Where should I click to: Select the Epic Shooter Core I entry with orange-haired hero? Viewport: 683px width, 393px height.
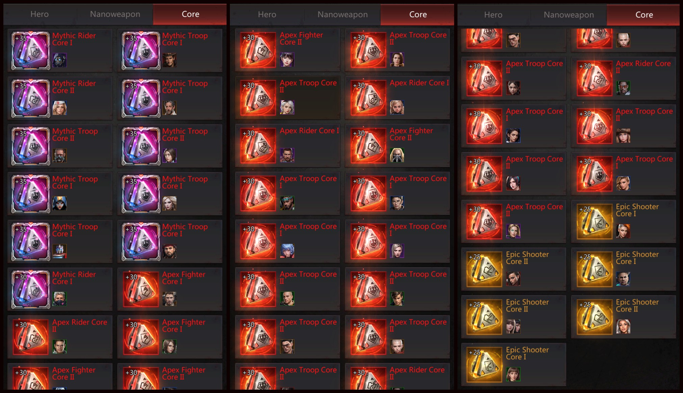(624, 221)
